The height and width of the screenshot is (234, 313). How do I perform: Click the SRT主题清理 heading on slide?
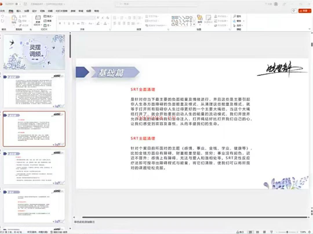click(143, 138)
